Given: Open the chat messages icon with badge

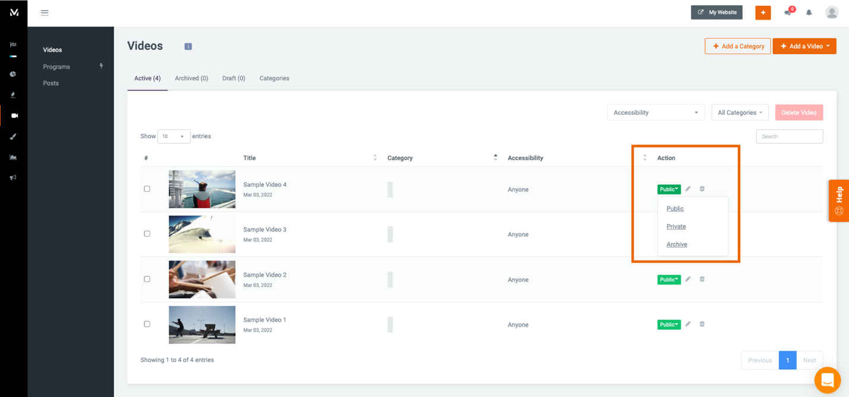Looking at the screenshot, I should 787,12.
